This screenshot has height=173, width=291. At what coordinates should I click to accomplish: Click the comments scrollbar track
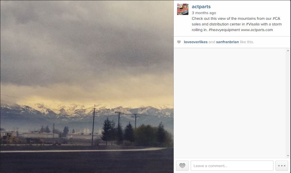pyautogui.click(x=288, y=103)
